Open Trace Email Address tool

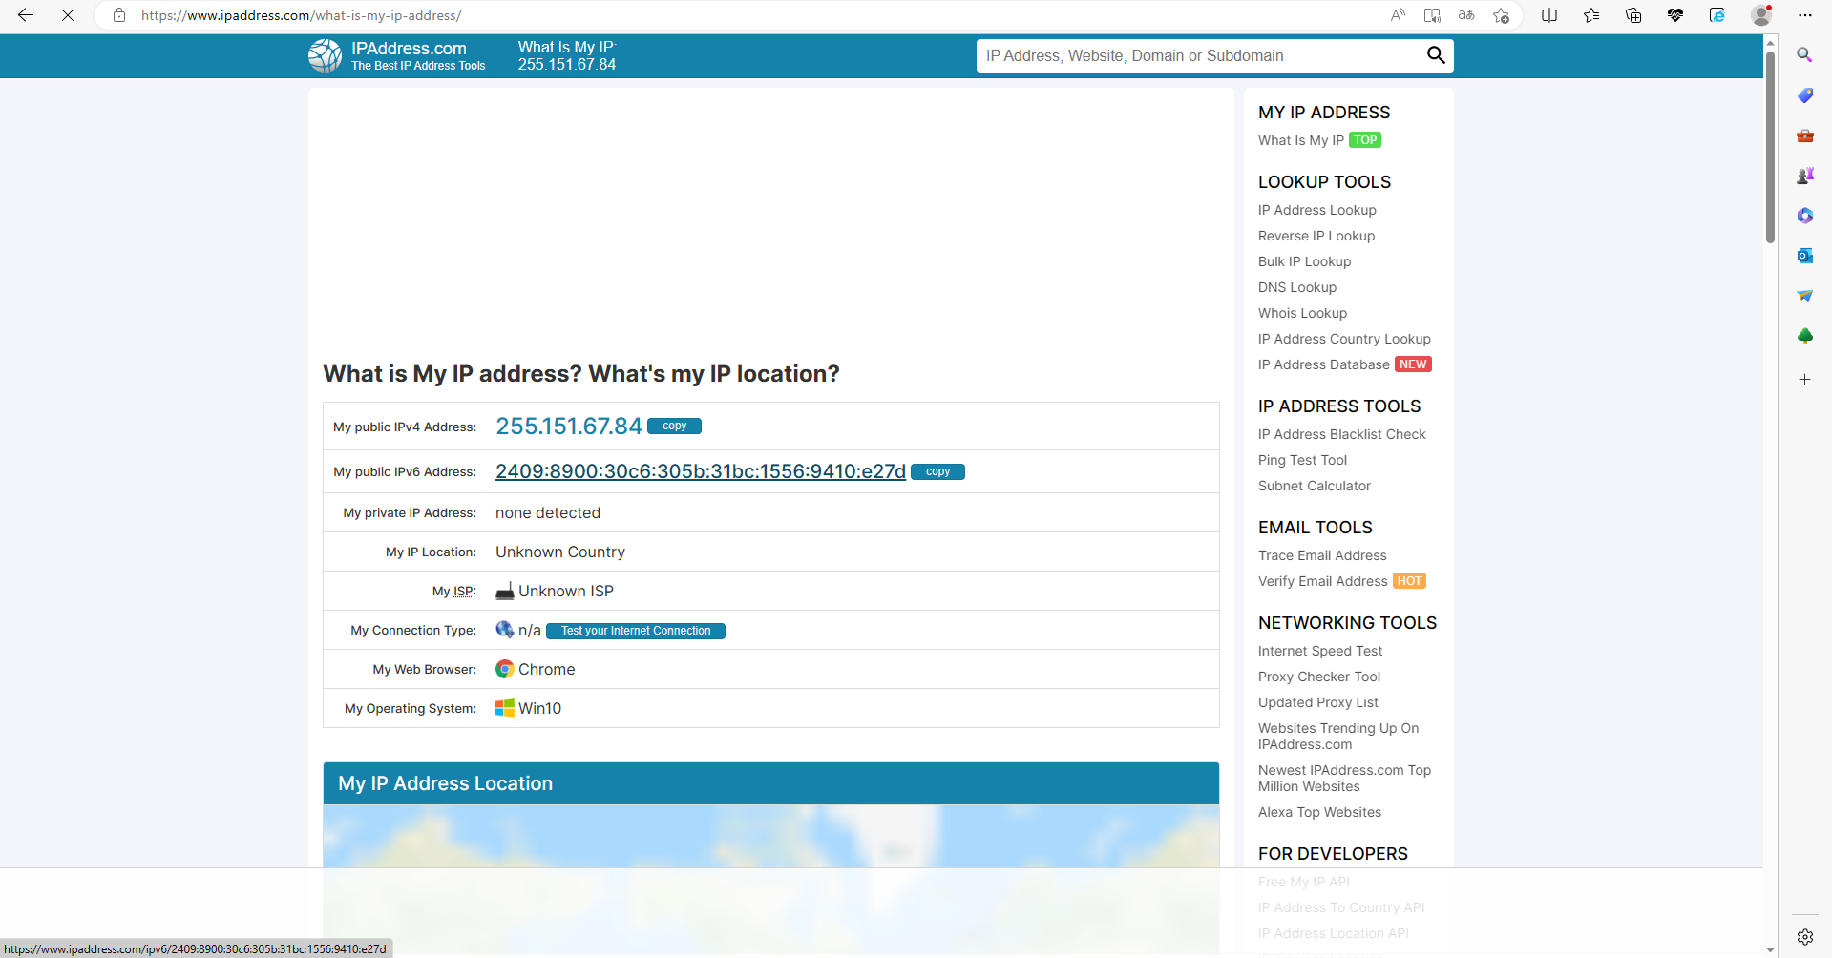[x=1322, y=555]
